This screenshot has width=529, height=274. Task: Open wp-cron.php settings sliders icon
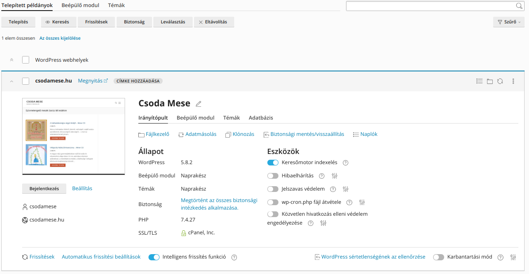coord(362,202)
